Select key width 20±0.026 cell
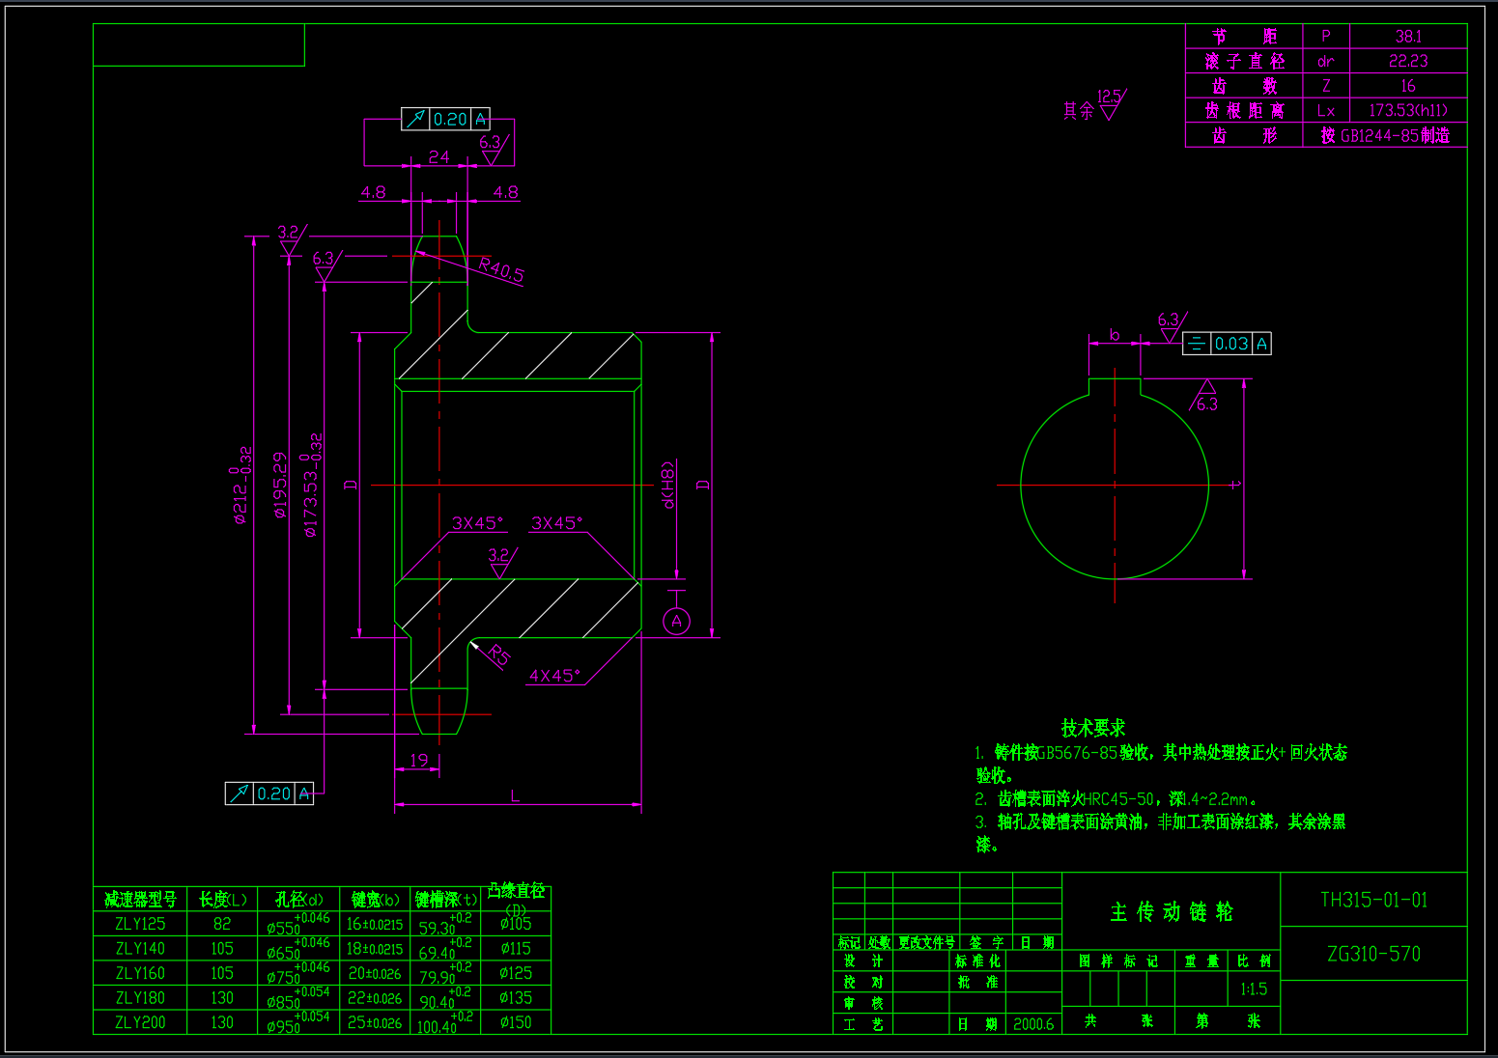Image resolution: width=1498 pixels, height=1058 pixels. coord(375,973)
